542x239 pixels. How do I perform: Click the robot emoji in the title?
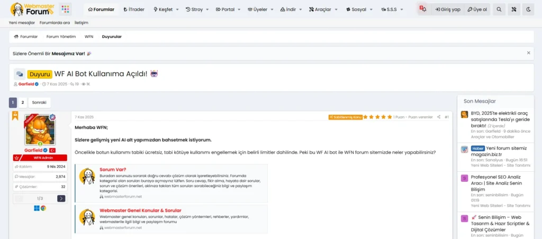click(x=154, y=73)
